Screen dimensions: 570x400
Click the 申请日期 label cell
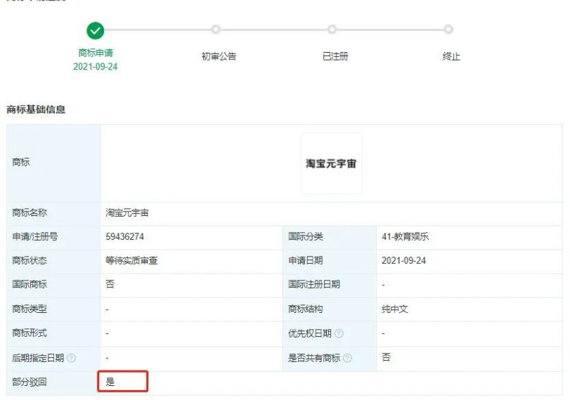click(x=330, y=262)
